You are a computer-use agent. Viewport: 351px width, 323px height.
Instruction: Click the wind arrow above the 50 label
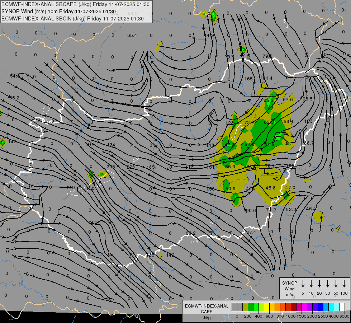336,284
